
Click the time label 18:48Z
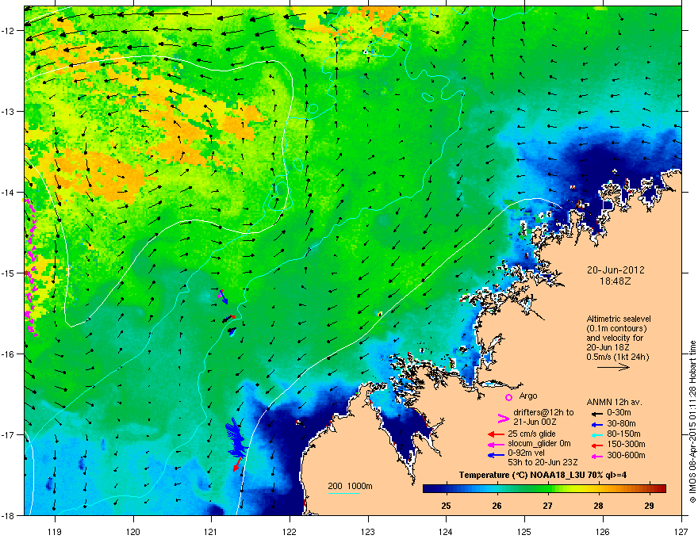coord(616,281)
